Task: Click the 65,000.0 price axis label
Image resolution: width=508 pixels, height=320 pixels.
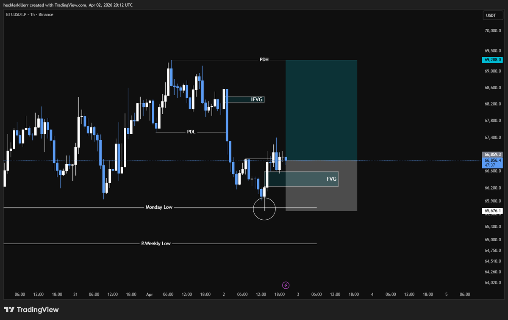Action: tap(492, 240)
